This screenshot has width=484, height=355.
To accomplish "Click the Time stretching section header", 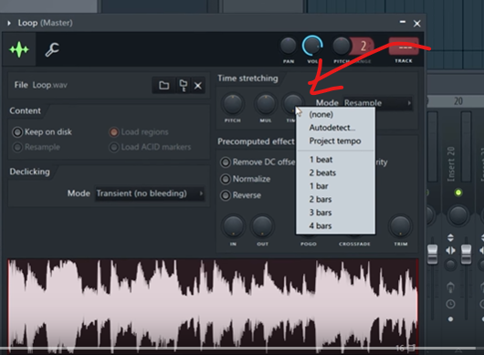I will point(247,78).
